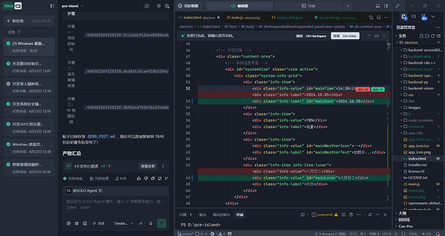Click new file icon in explorer header
445x236 pixels.
coord(421,36)
